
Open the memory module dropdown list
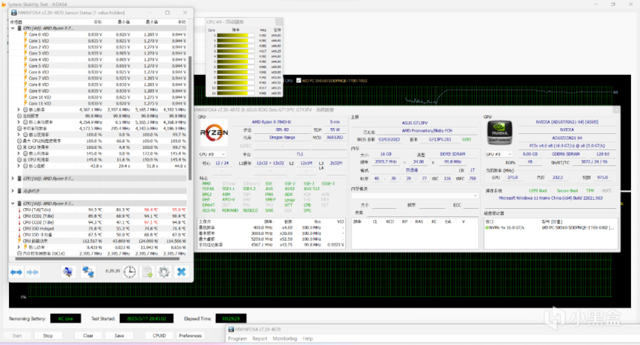(x=415, y=195)
